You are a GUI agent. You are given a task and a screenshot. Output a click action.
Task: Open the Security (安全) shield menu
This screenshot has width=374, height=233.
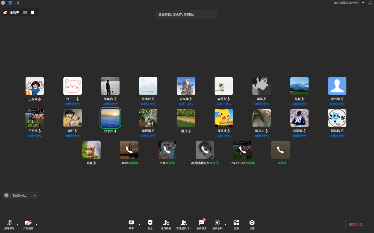tap(150, 223)
